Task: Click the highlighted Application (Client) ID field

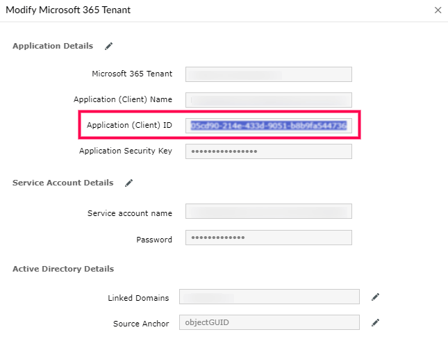Action: [268, 125]
